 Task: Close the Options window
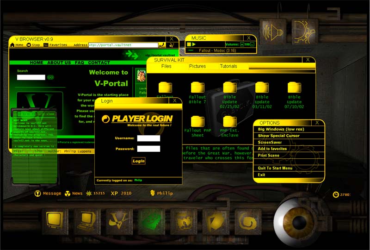tap(317, 123)
